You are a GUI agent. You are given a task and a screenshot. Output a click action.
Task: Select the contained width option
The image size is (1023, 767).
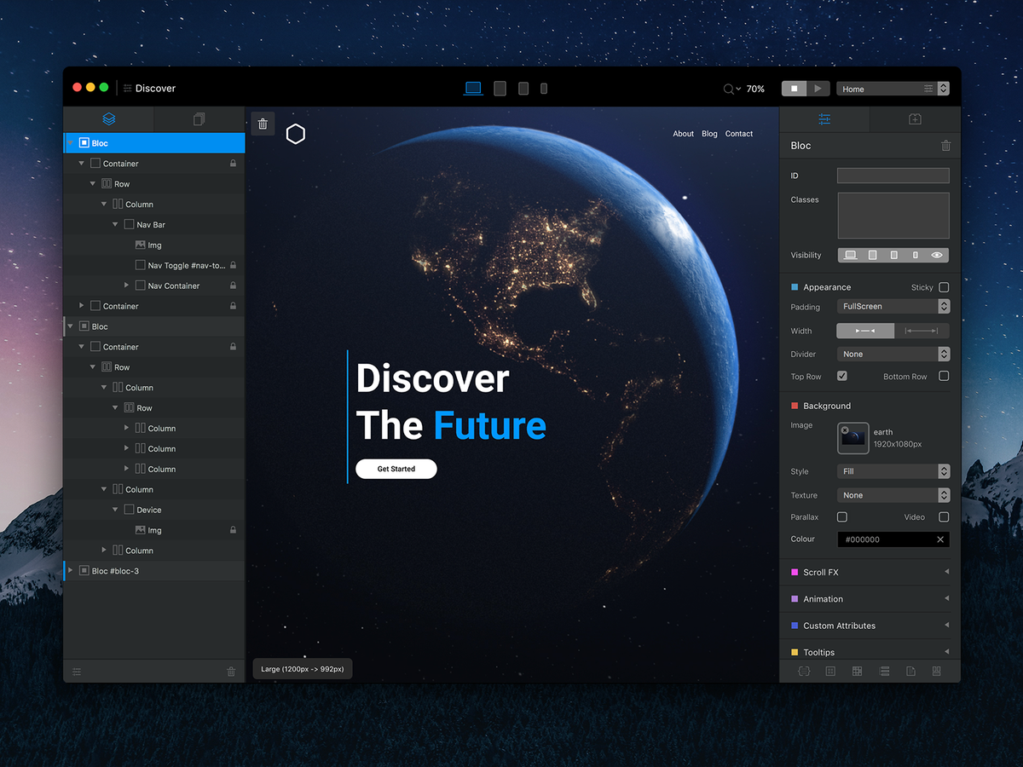click(x=864, y=331)
